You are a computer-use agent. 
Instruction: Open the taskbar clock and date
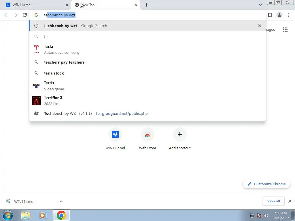pos(280,216)
